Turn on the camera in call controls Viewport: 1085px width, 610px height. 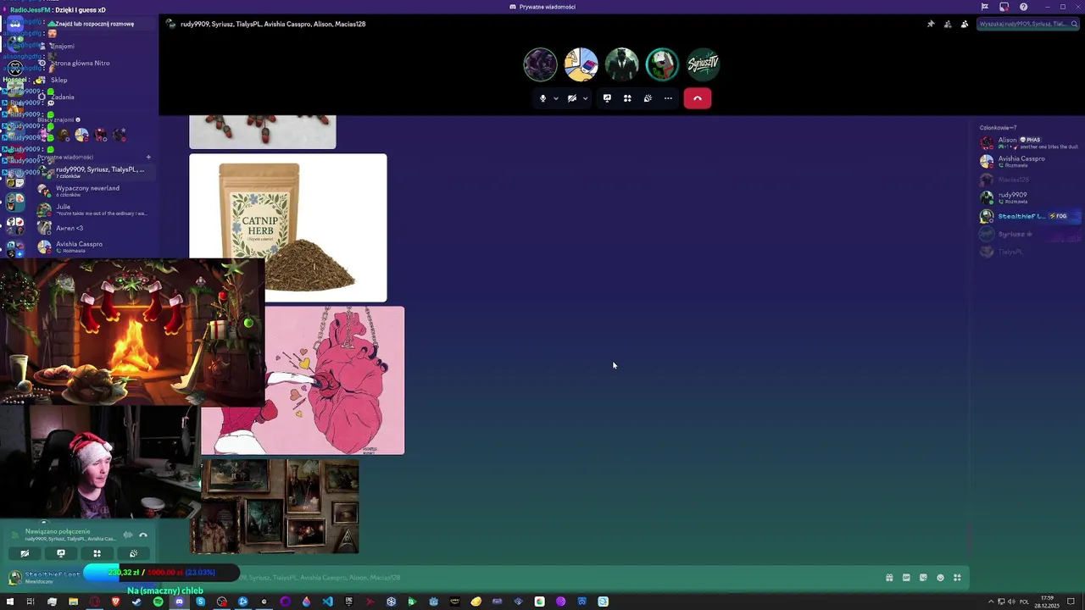point(572,98)
